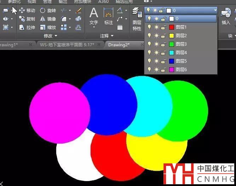
Task: Open the Array tool dropdown arrow
Action: pos(70,27)
